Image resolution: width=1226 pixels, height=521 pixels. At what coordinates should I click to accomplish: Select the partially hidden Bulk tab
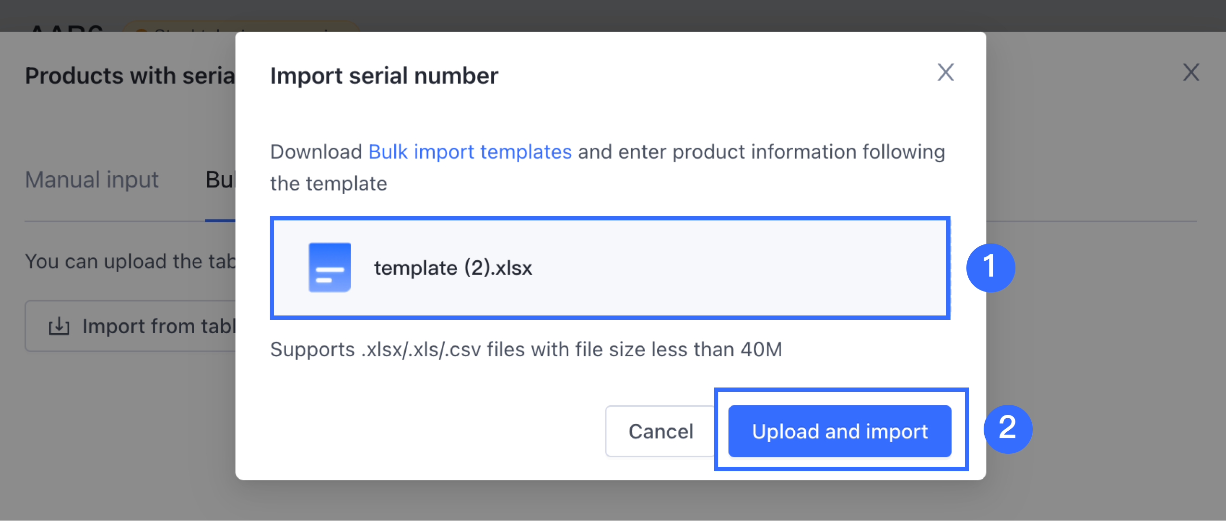coord(220,180)
